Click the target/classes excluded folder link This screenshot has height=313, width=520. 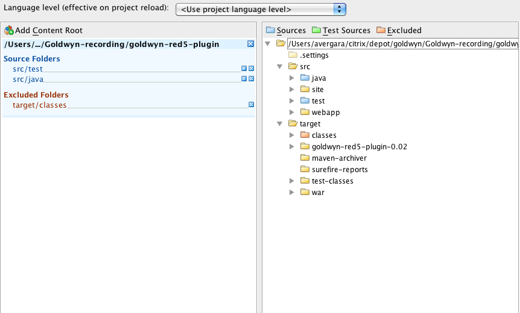[39, 105]
